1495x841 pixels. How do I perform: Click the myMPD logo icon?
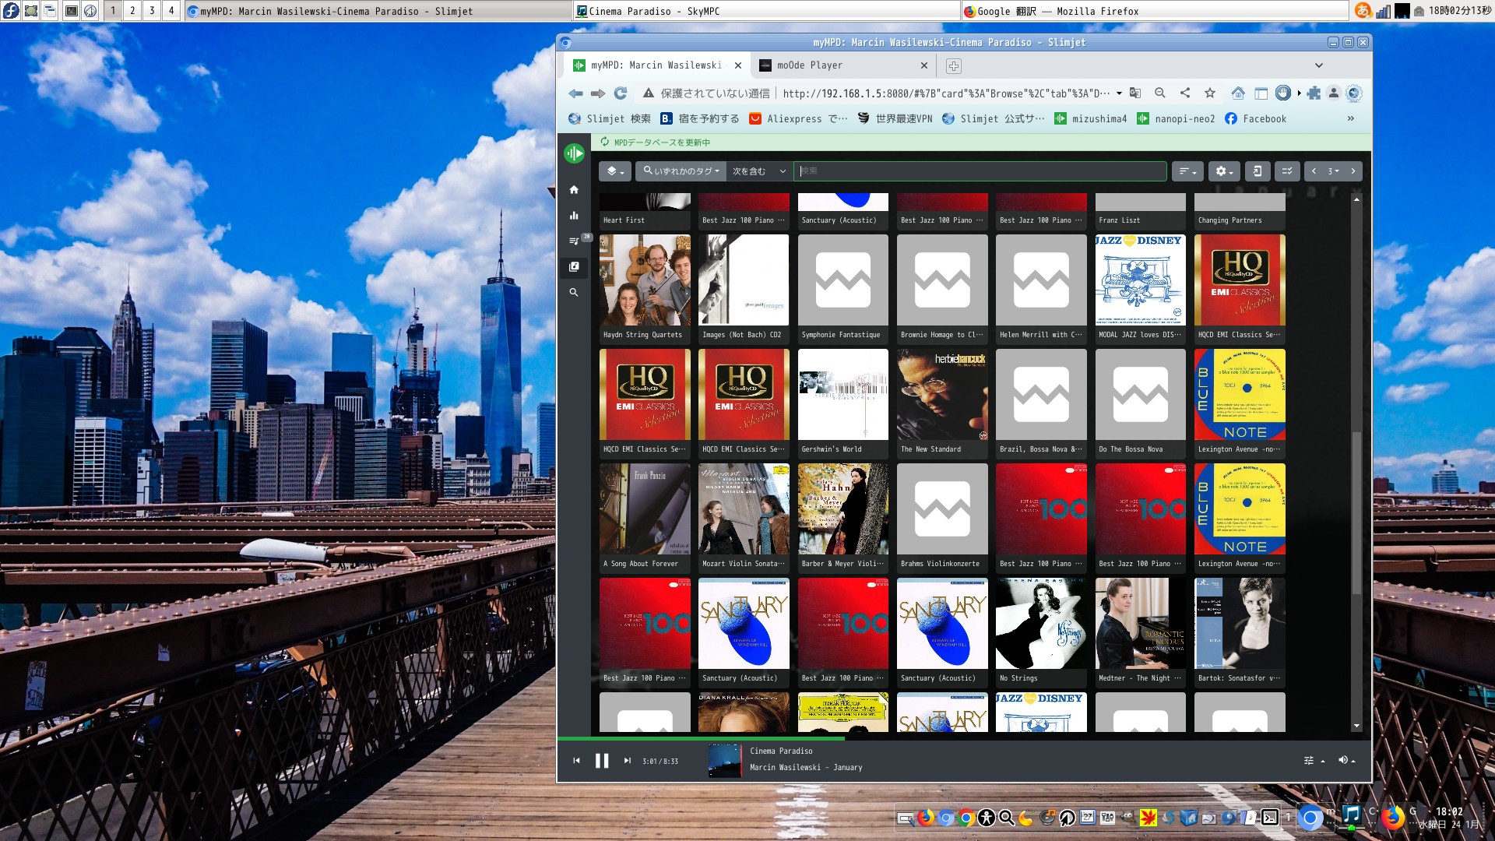click(574, 153)
